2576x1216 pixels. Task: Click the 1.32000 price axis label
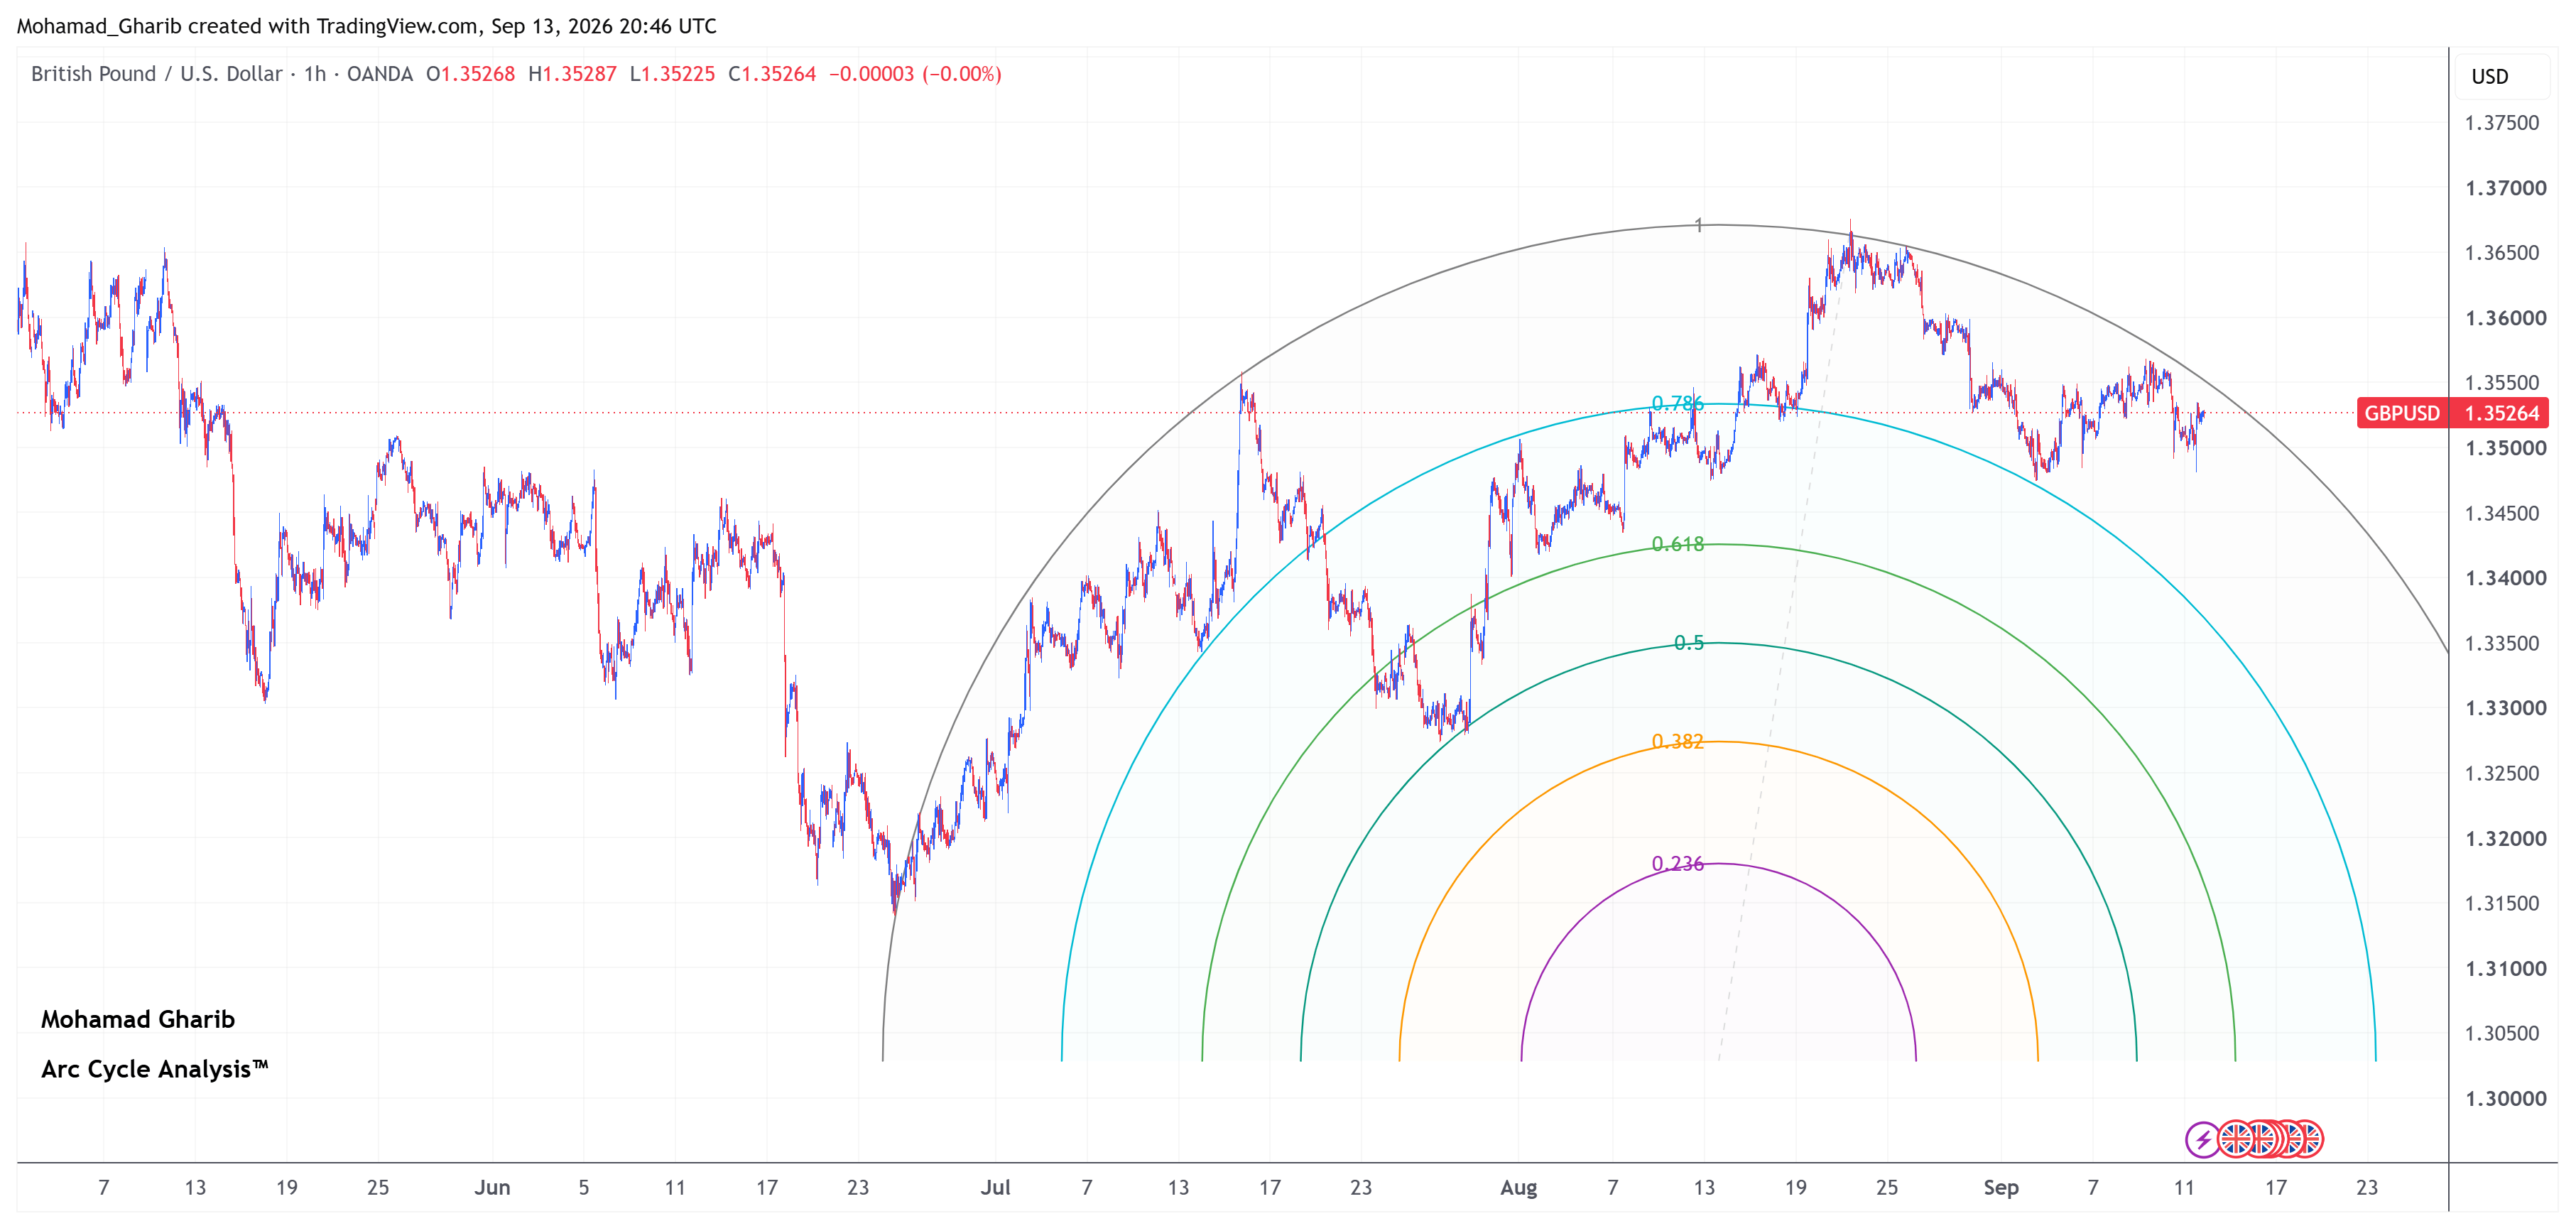2506,838
